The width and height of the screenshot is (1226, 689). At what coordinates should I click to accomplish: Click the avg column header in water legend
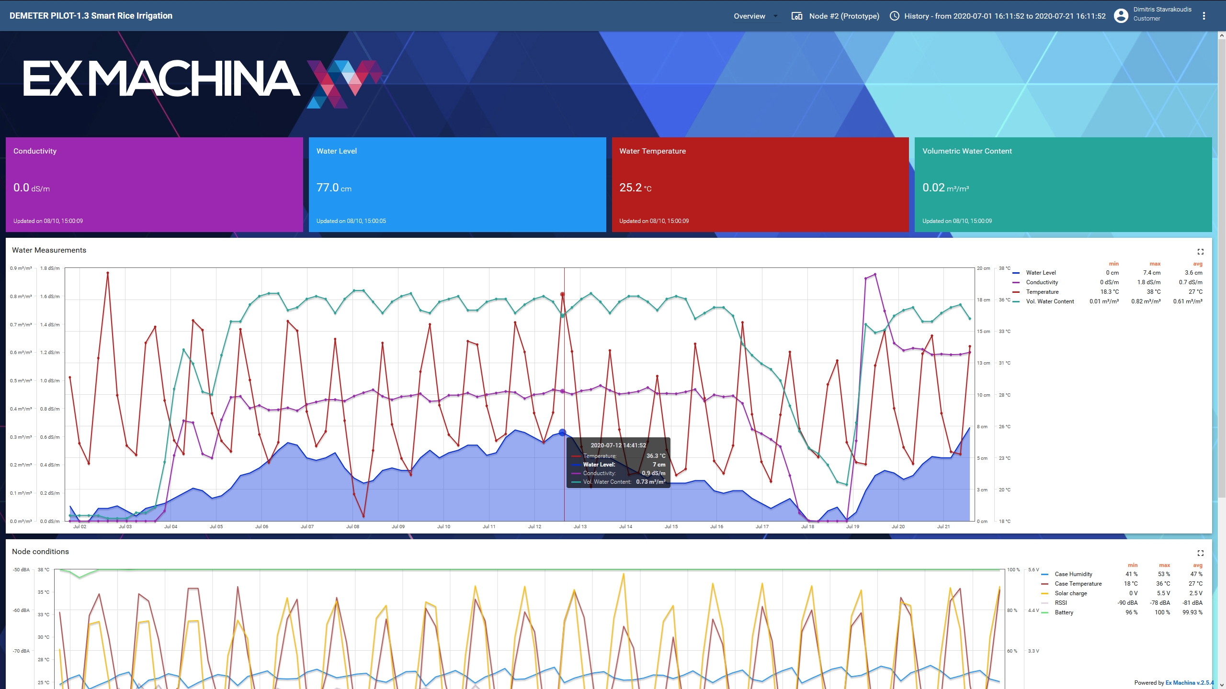point(1197,264)
